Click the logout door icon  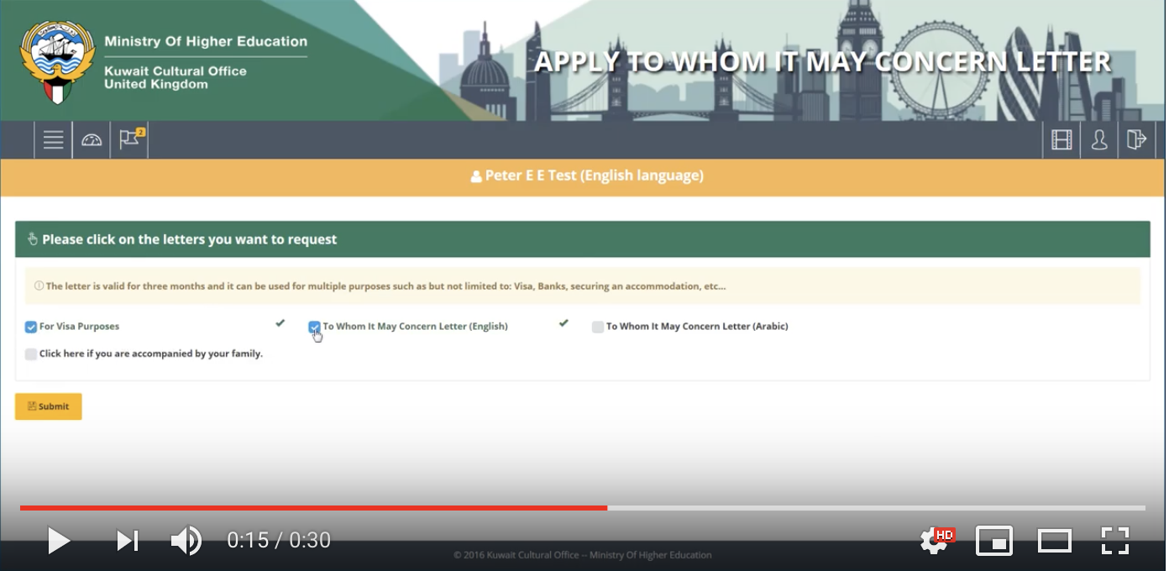(x=1136, y=140)
